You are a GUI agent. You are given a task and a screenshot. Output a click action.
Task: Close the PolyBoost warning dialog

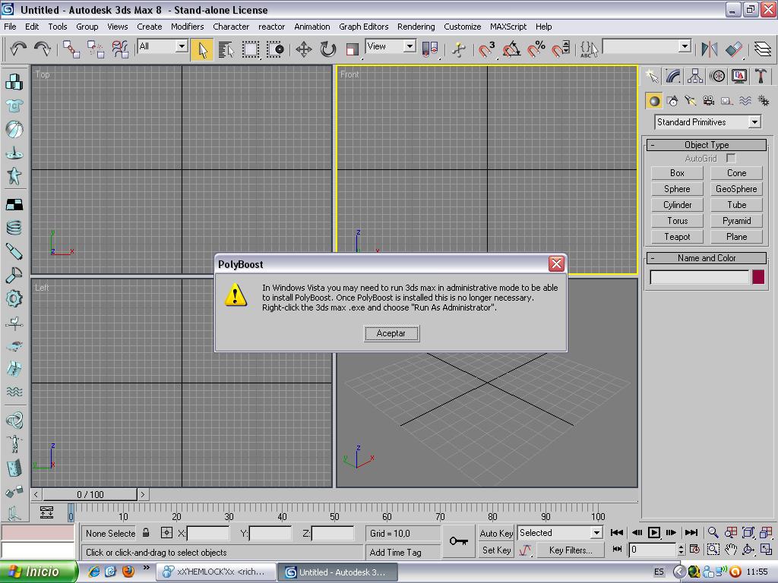pos(556,263)
